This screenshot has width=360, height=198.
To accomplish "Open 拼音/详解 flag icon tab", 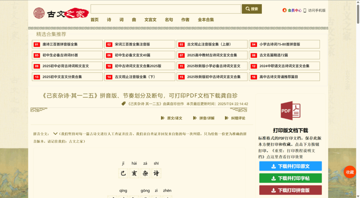I will 195,118.
